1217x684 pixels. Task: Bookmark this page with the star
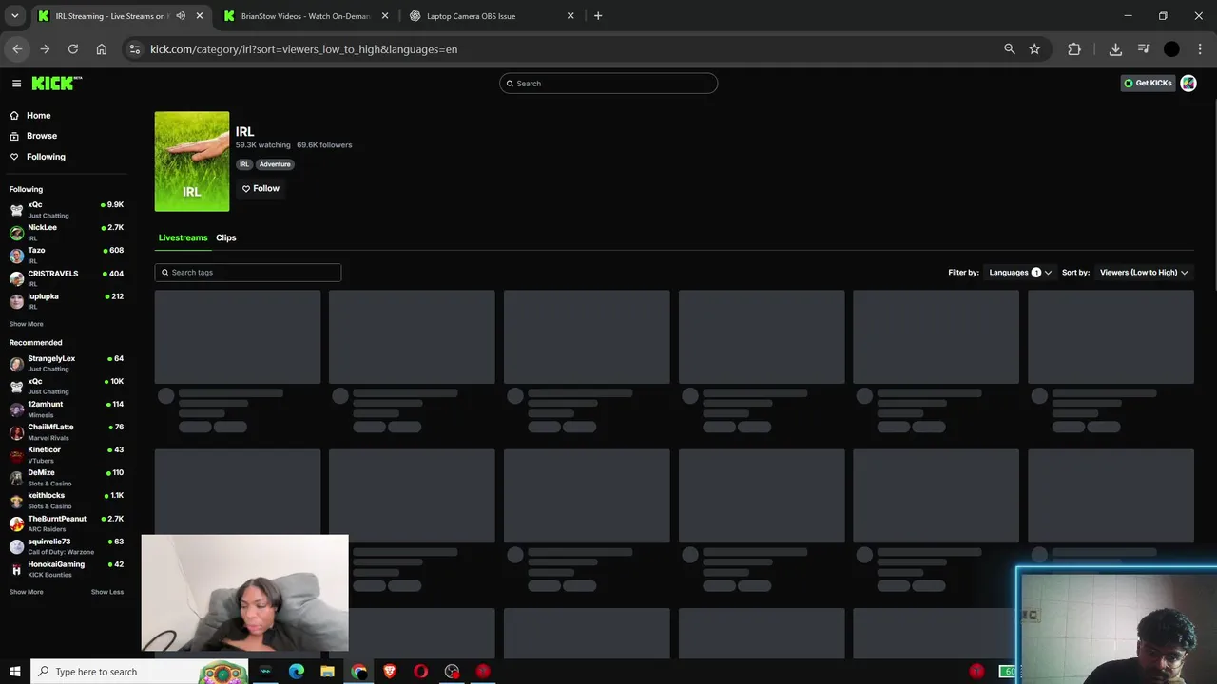coord(1034,49)
